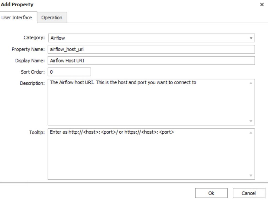Click the Category label
This screenshot has width=268, height=200.
click(x=34, y=38)
